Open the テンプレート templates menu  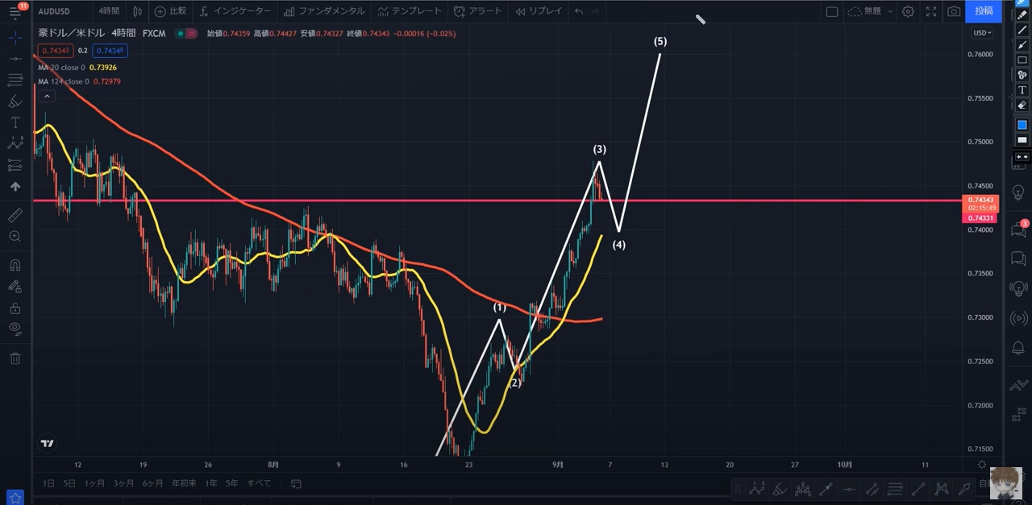point(410,11)
